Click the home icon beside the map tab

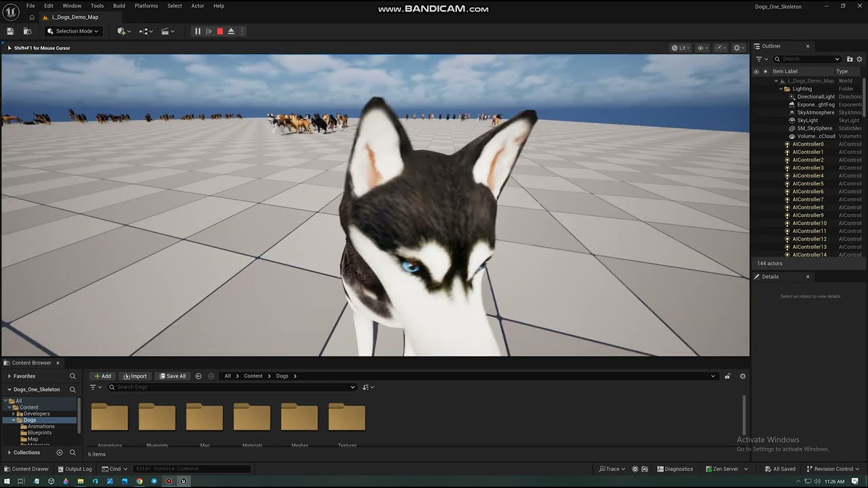[32, 17]
